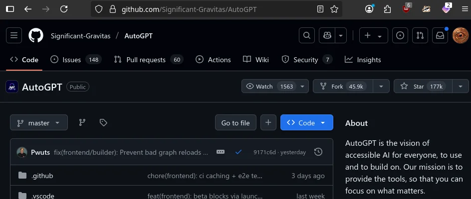This screenshot has height=199, width=471.
Task: Open the Add file plus button
Action: click(268, 122)
